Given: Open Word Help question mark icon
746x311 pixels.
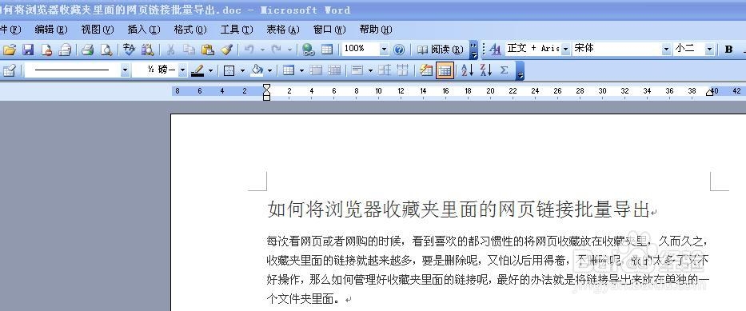Looking at the screenshot, I should point(399,49).
